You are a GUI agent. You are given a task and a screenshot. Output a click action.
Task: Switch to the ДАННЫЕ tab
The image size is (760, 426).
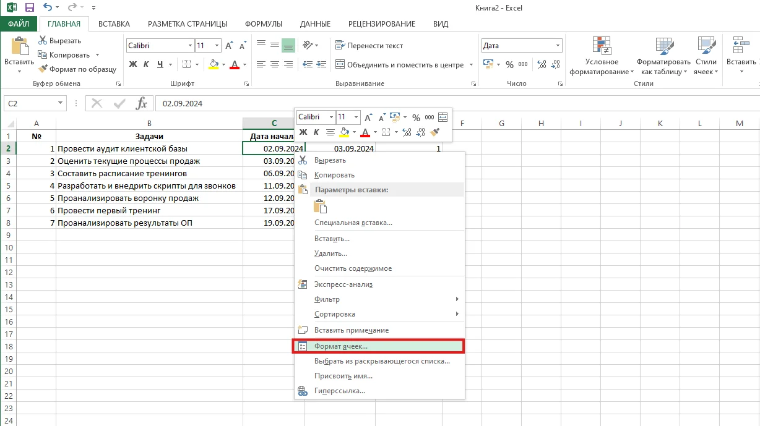[315, 24]
